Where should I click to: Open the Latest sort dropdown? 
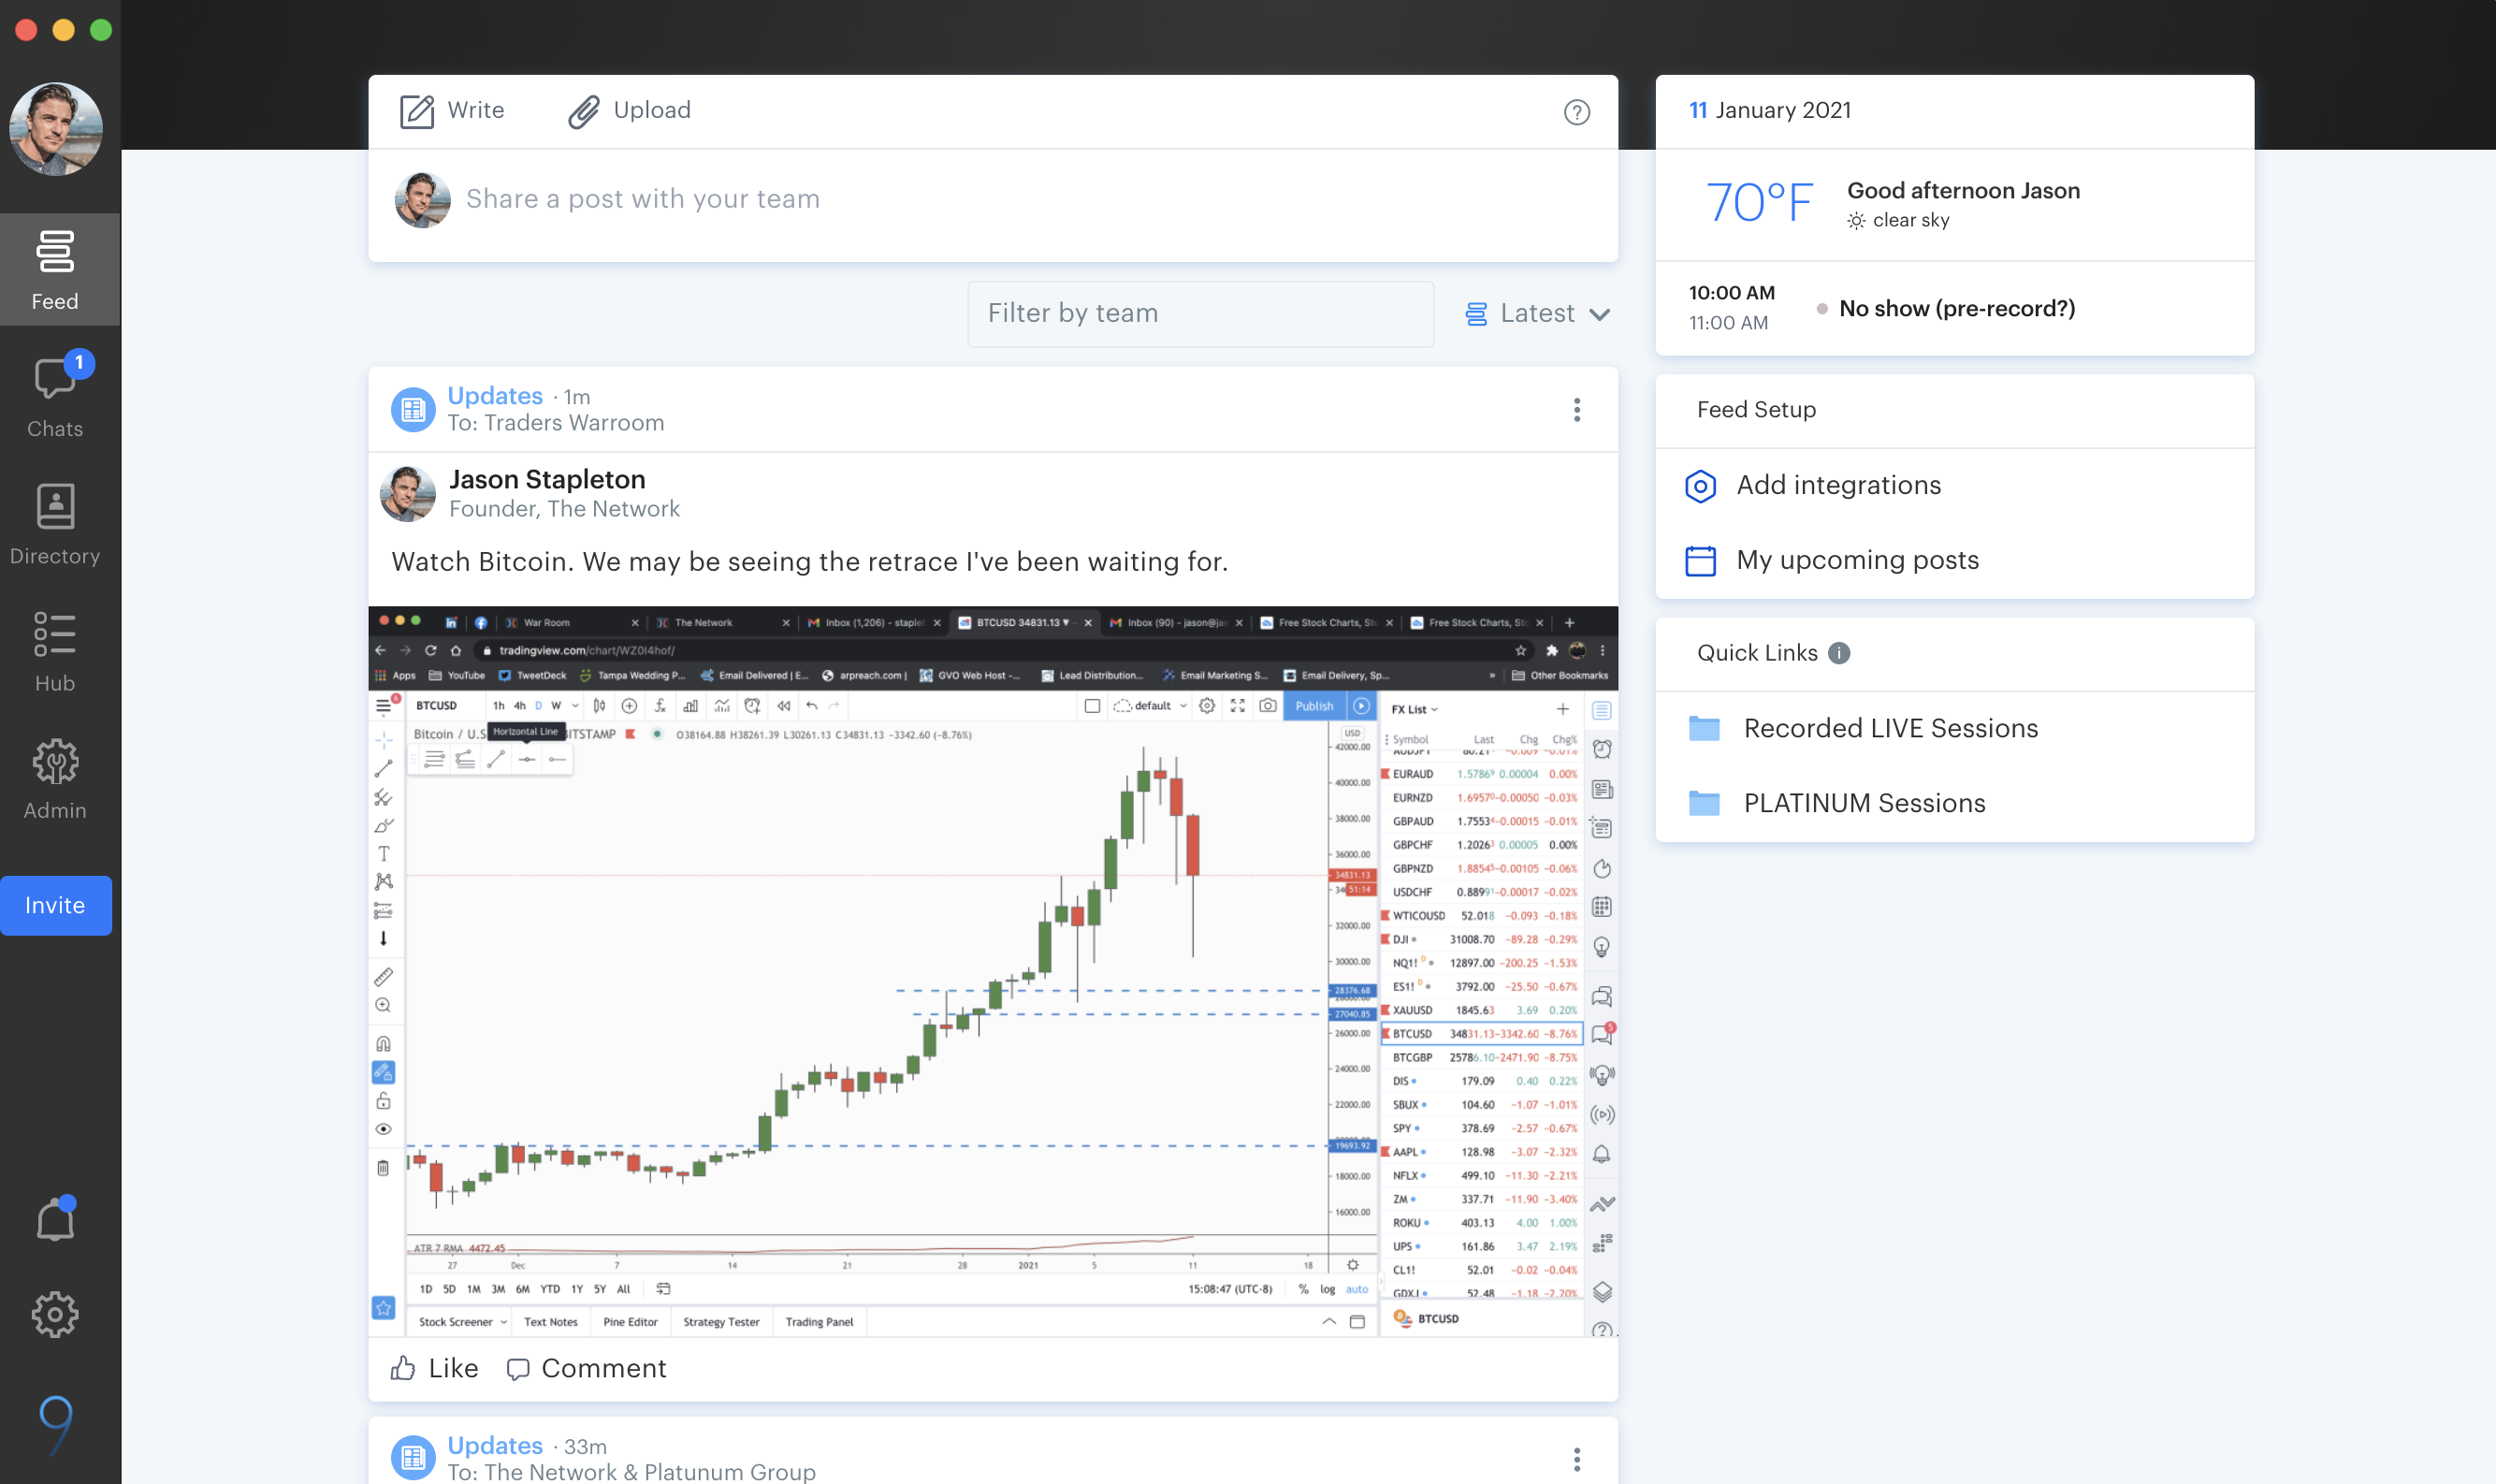[x=1537, y=313]
